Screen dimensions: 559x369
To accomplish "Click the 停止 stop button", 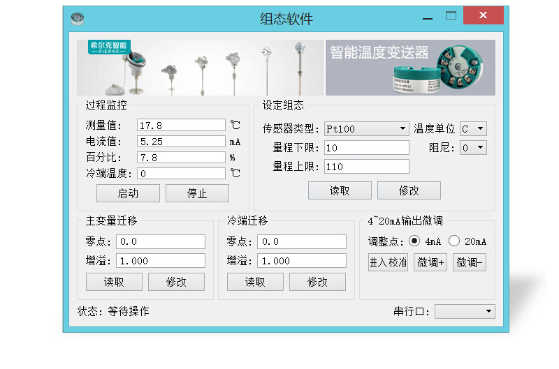I will (197, 193).
